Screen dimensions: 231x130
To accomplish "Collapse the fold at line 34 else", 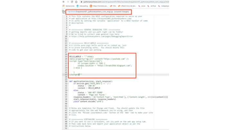I will coord(68,90).
